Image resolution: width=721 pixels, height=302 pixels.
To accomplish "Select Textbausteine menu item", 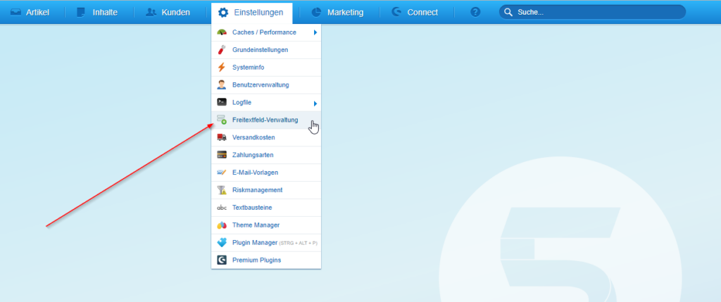I will (252, 208).
